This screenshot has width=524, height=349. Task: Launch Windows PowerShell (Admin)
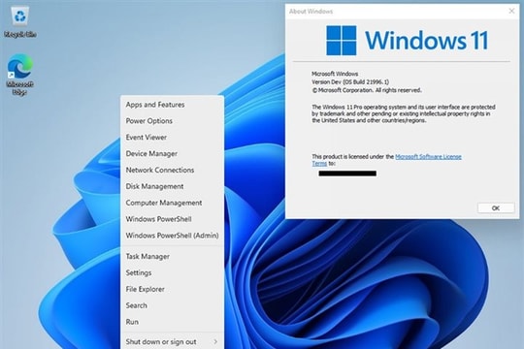click(x=172, y=236)
